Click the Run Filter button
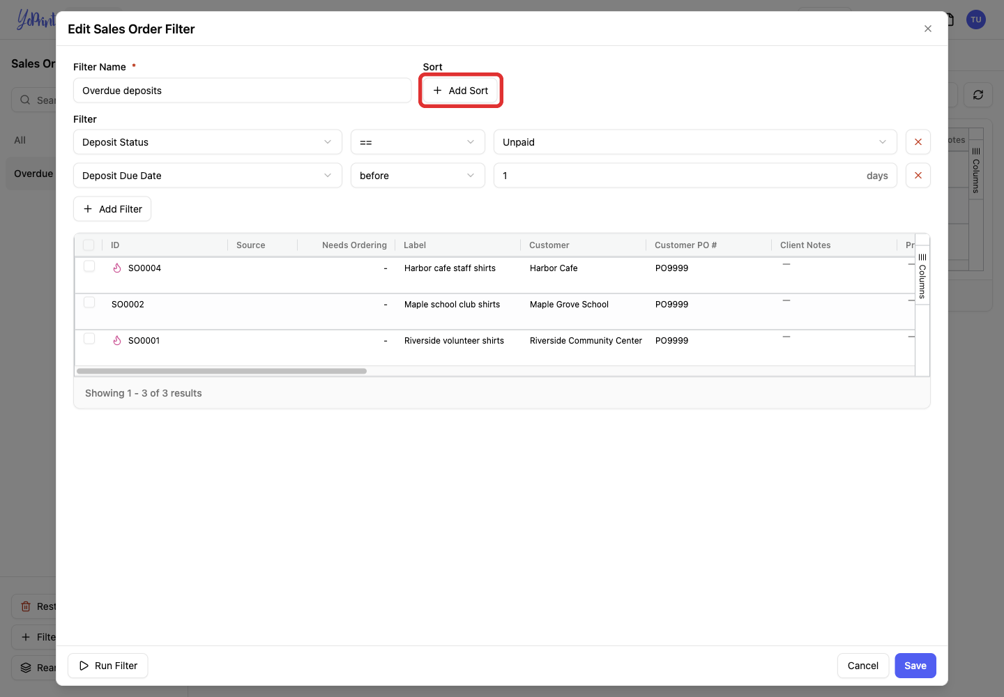The height and width of the screenshot is (697, 1004). pyautogui.click(x=108, y=666)
